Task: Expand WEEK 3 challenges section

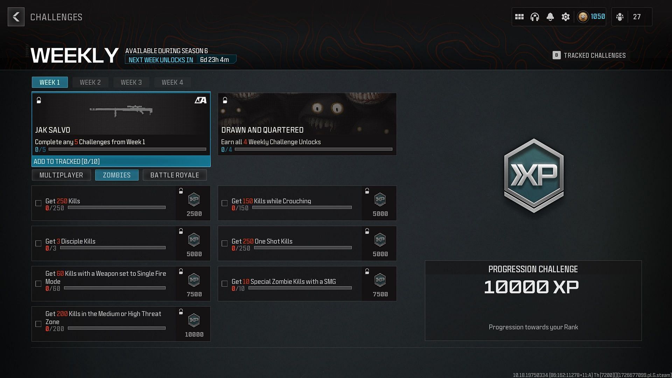Action: point(132,82)
